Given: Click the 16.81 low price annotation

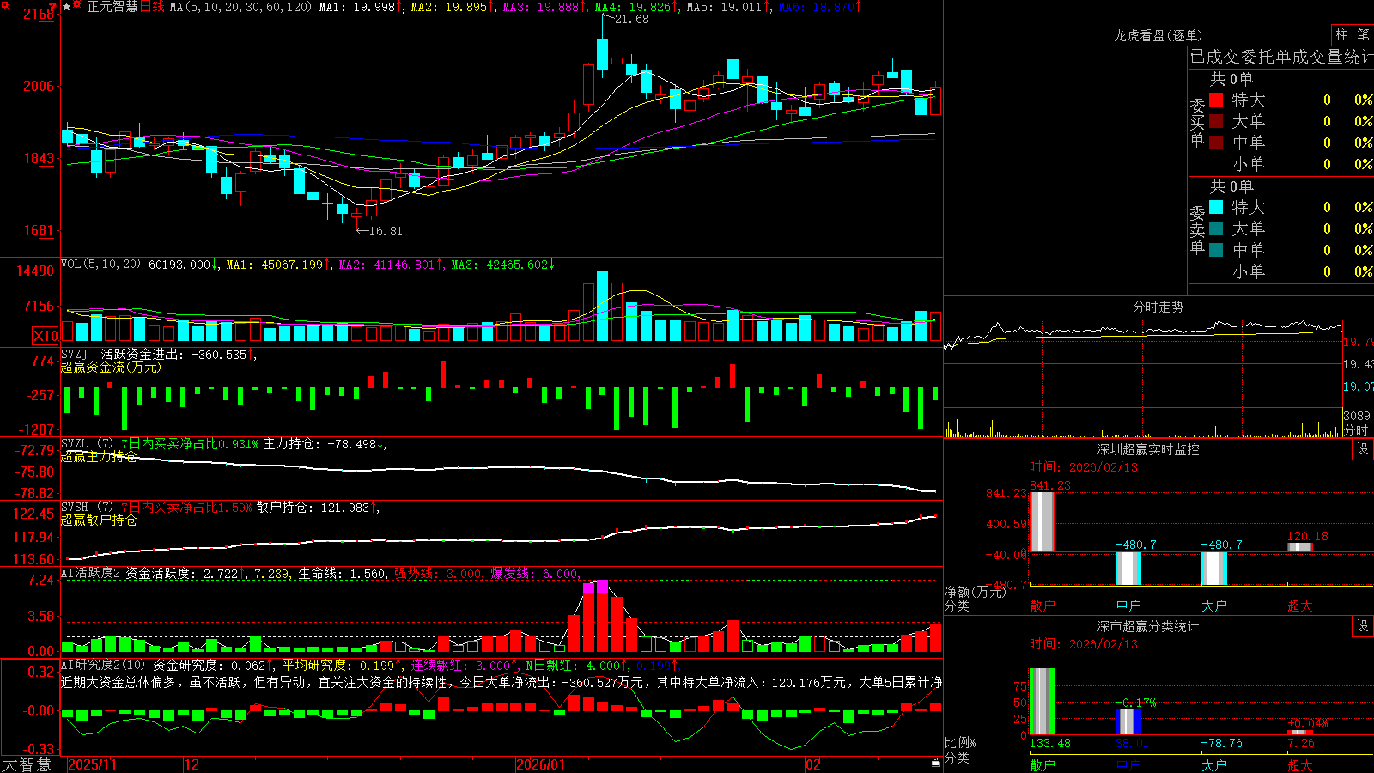Looking at the screenshot, I should [385, 231].
